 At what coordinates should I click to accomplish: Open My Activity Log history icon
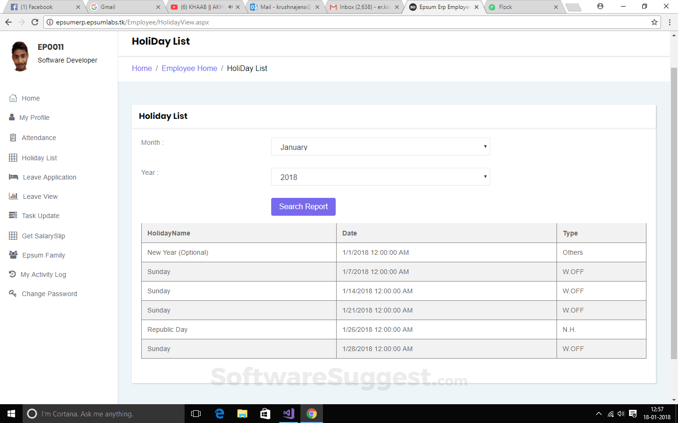pyautogui.click(x=13, y=274)
